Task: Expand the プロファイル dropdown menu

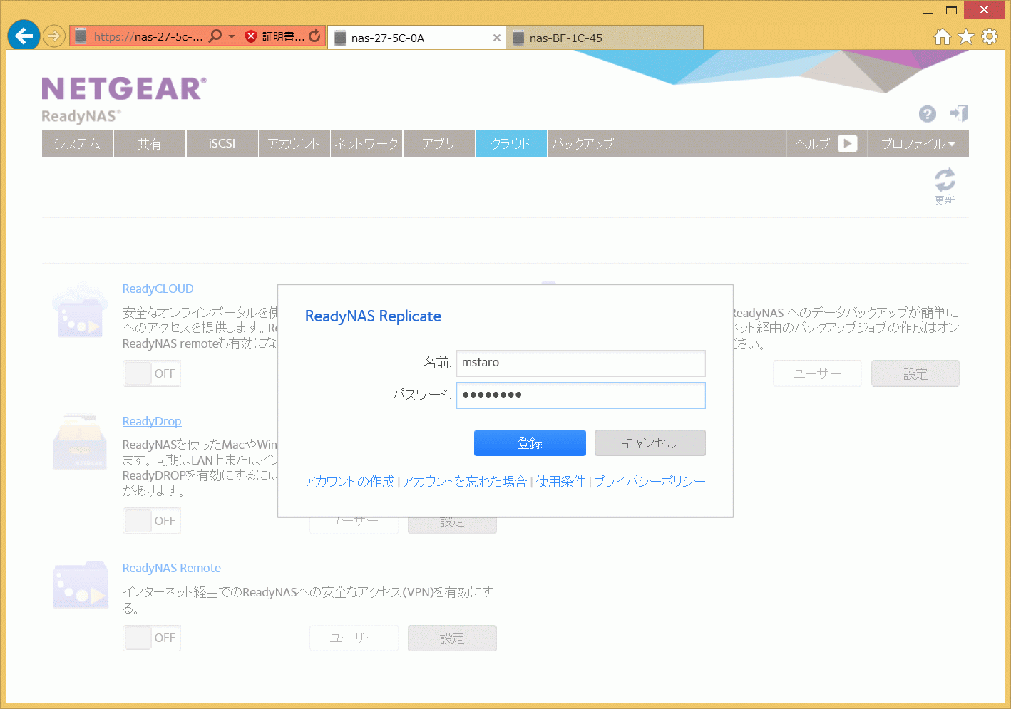Action: (918, 143)
